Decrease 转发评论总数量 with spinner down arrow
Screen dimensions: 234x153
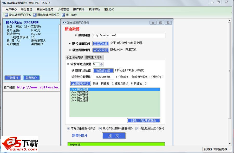pyautogui.click(x=101, y=65)
